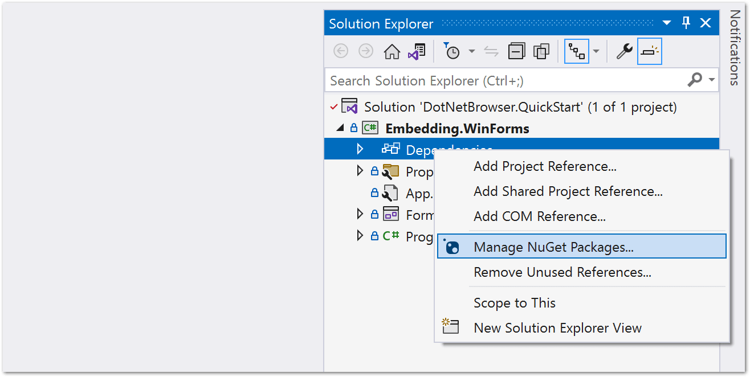750x377 pixels.
Task: Open Pending Changes Filter clock icon
Action: tap(451, 51)
